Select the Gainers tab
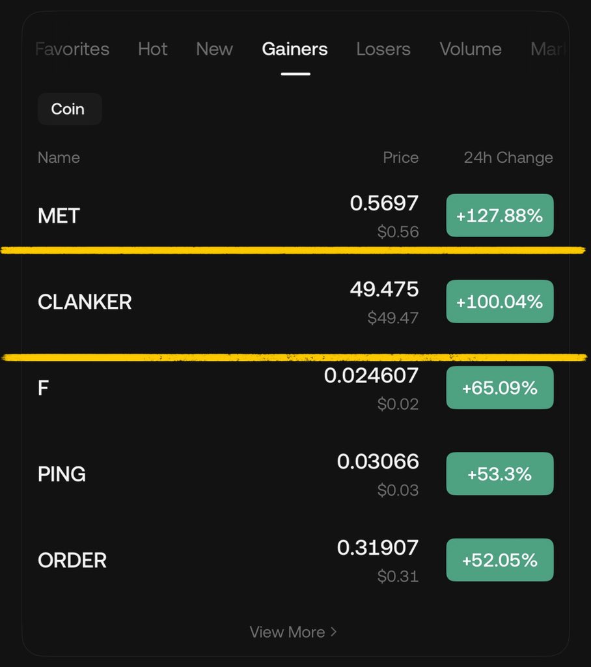 (x=295, y=50)
